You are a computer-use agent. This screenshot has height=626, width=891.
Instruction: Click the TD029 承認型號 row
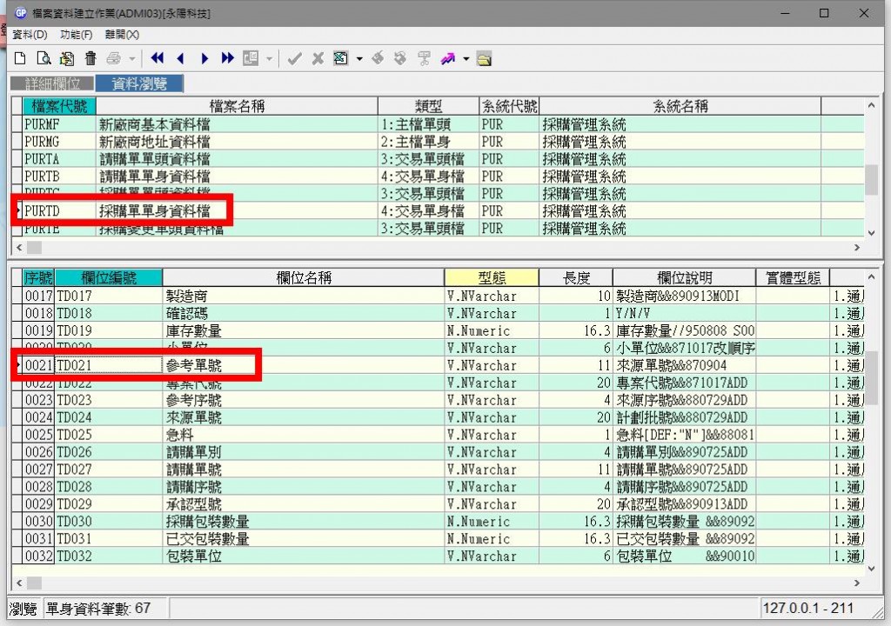point(438,504)
